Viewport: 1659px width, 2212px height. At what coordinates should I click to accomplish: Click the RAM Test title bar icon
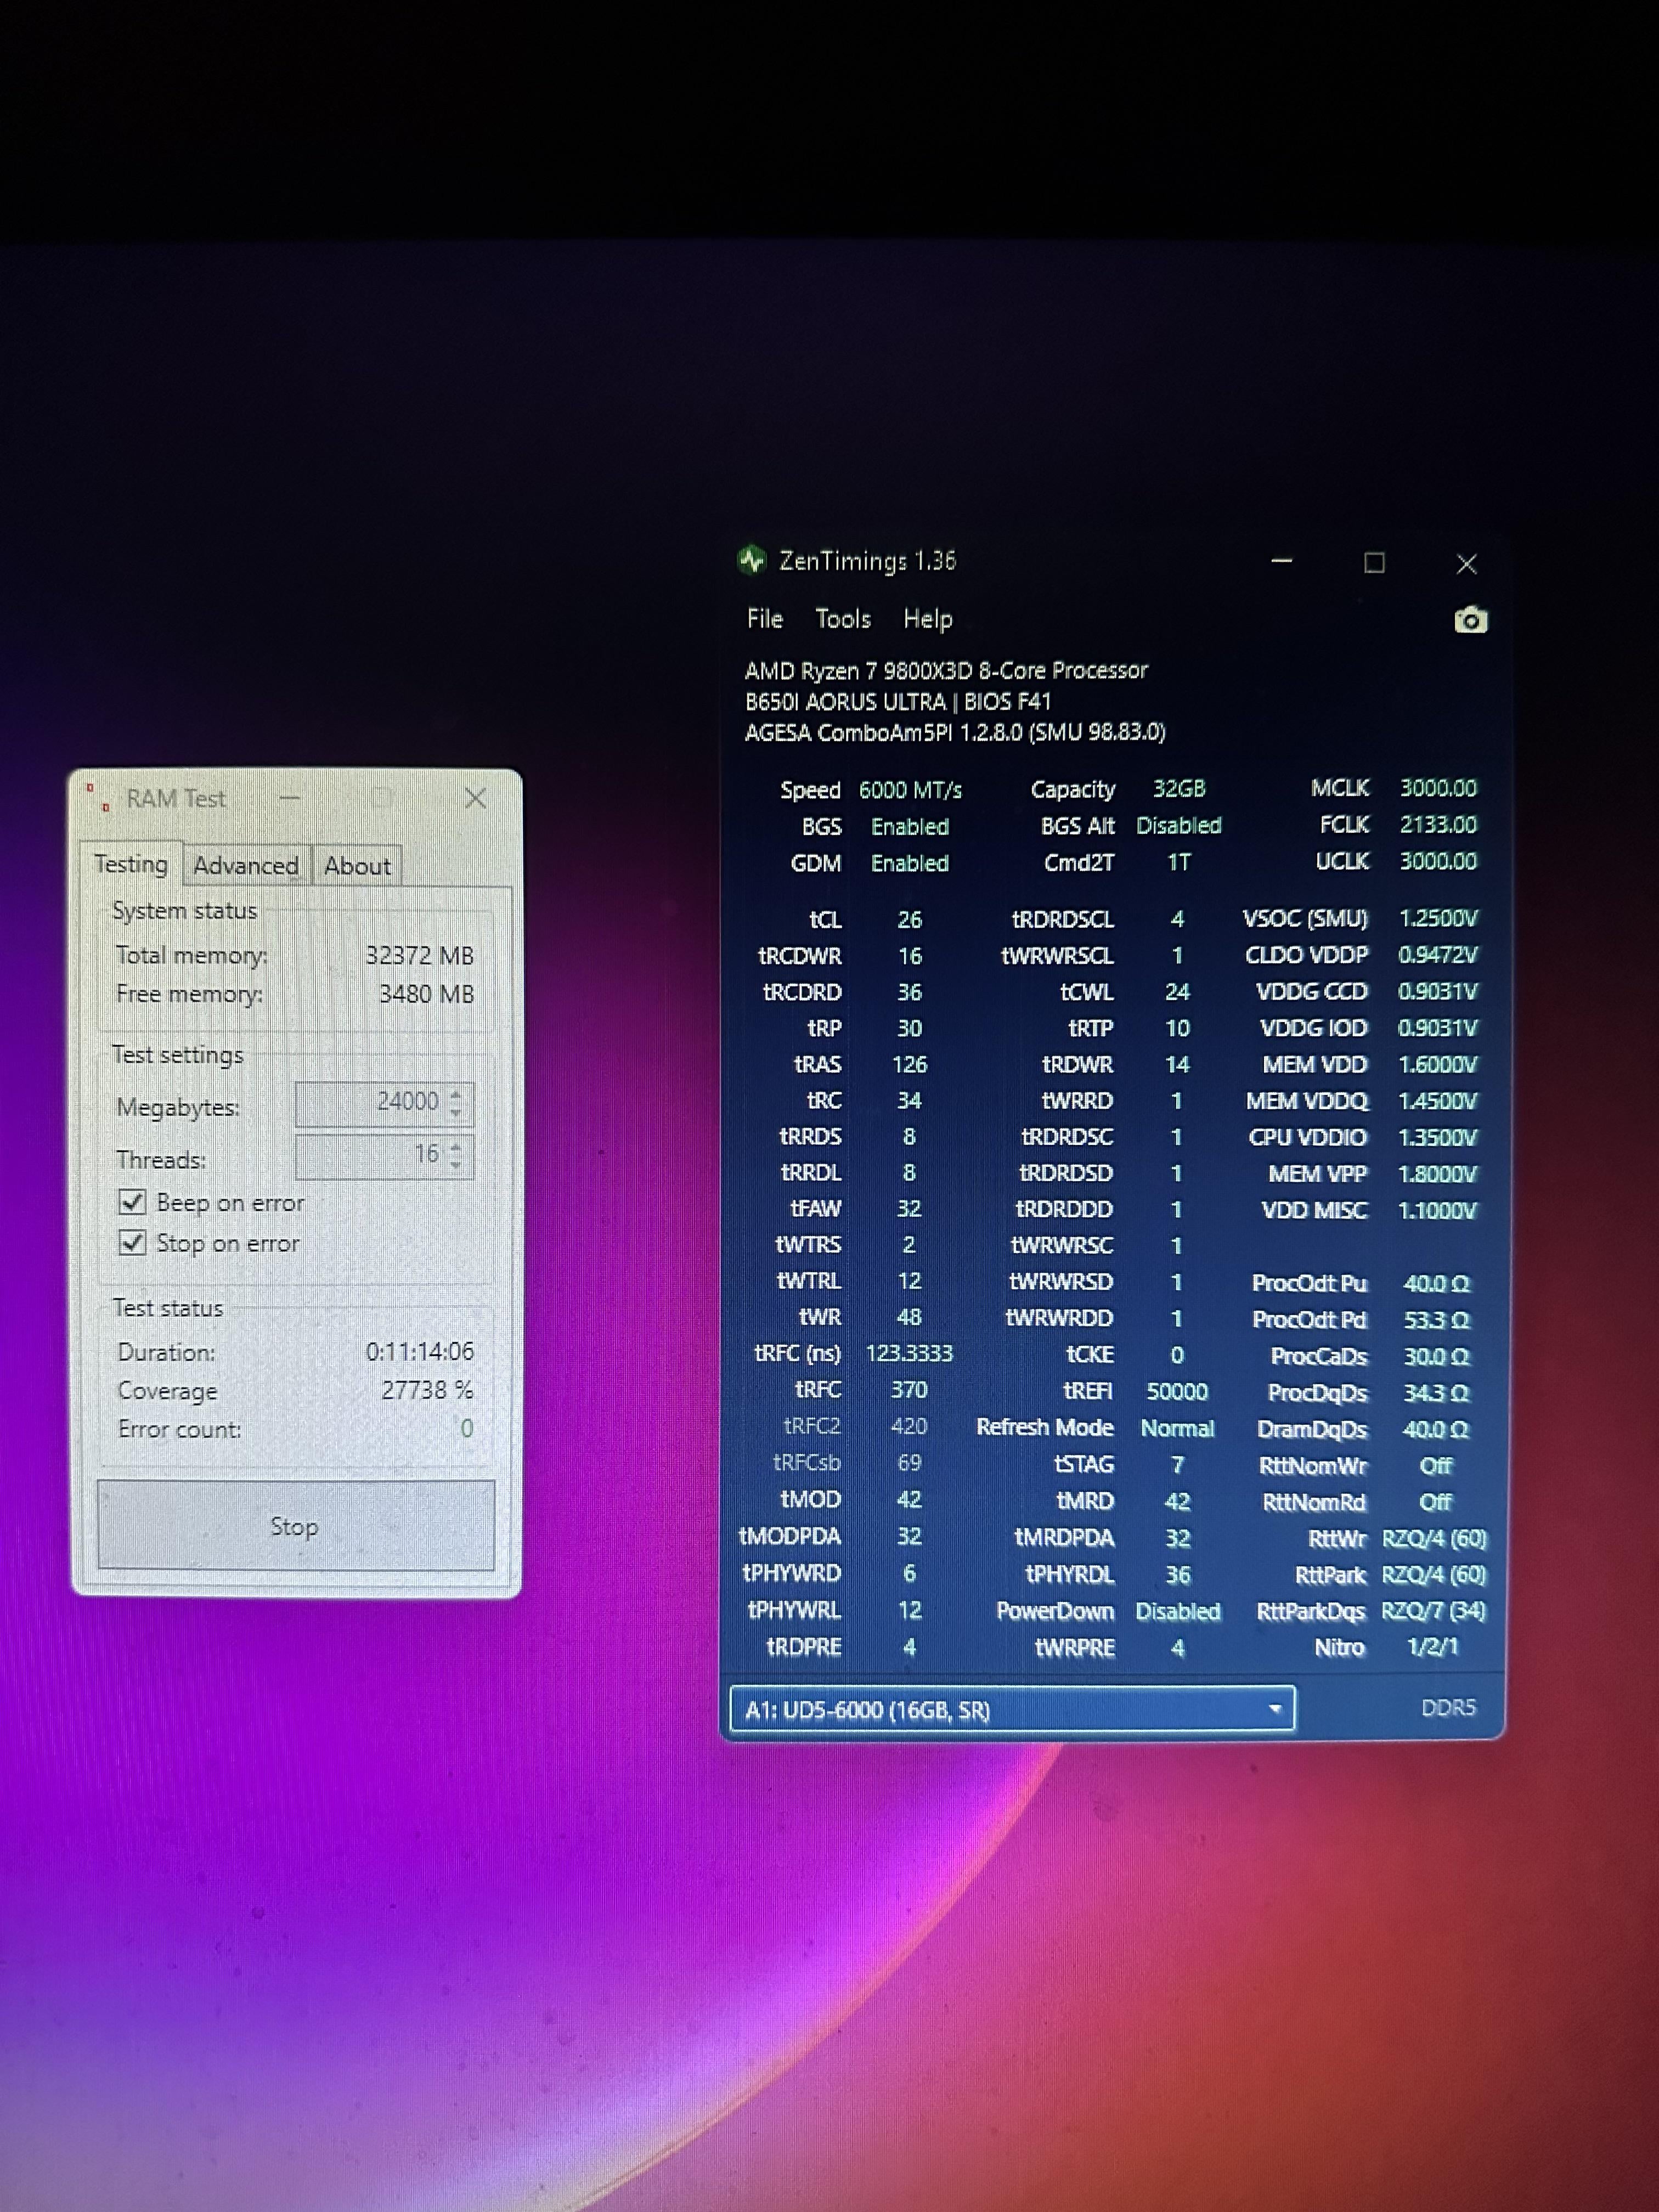coord(98,798)
